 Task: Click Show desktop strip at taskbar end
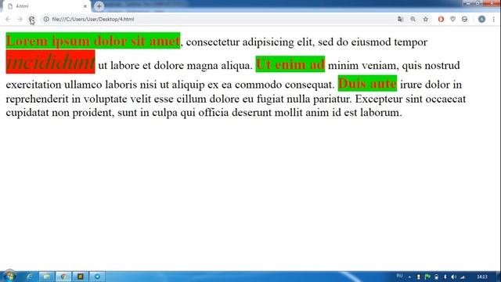499,277
